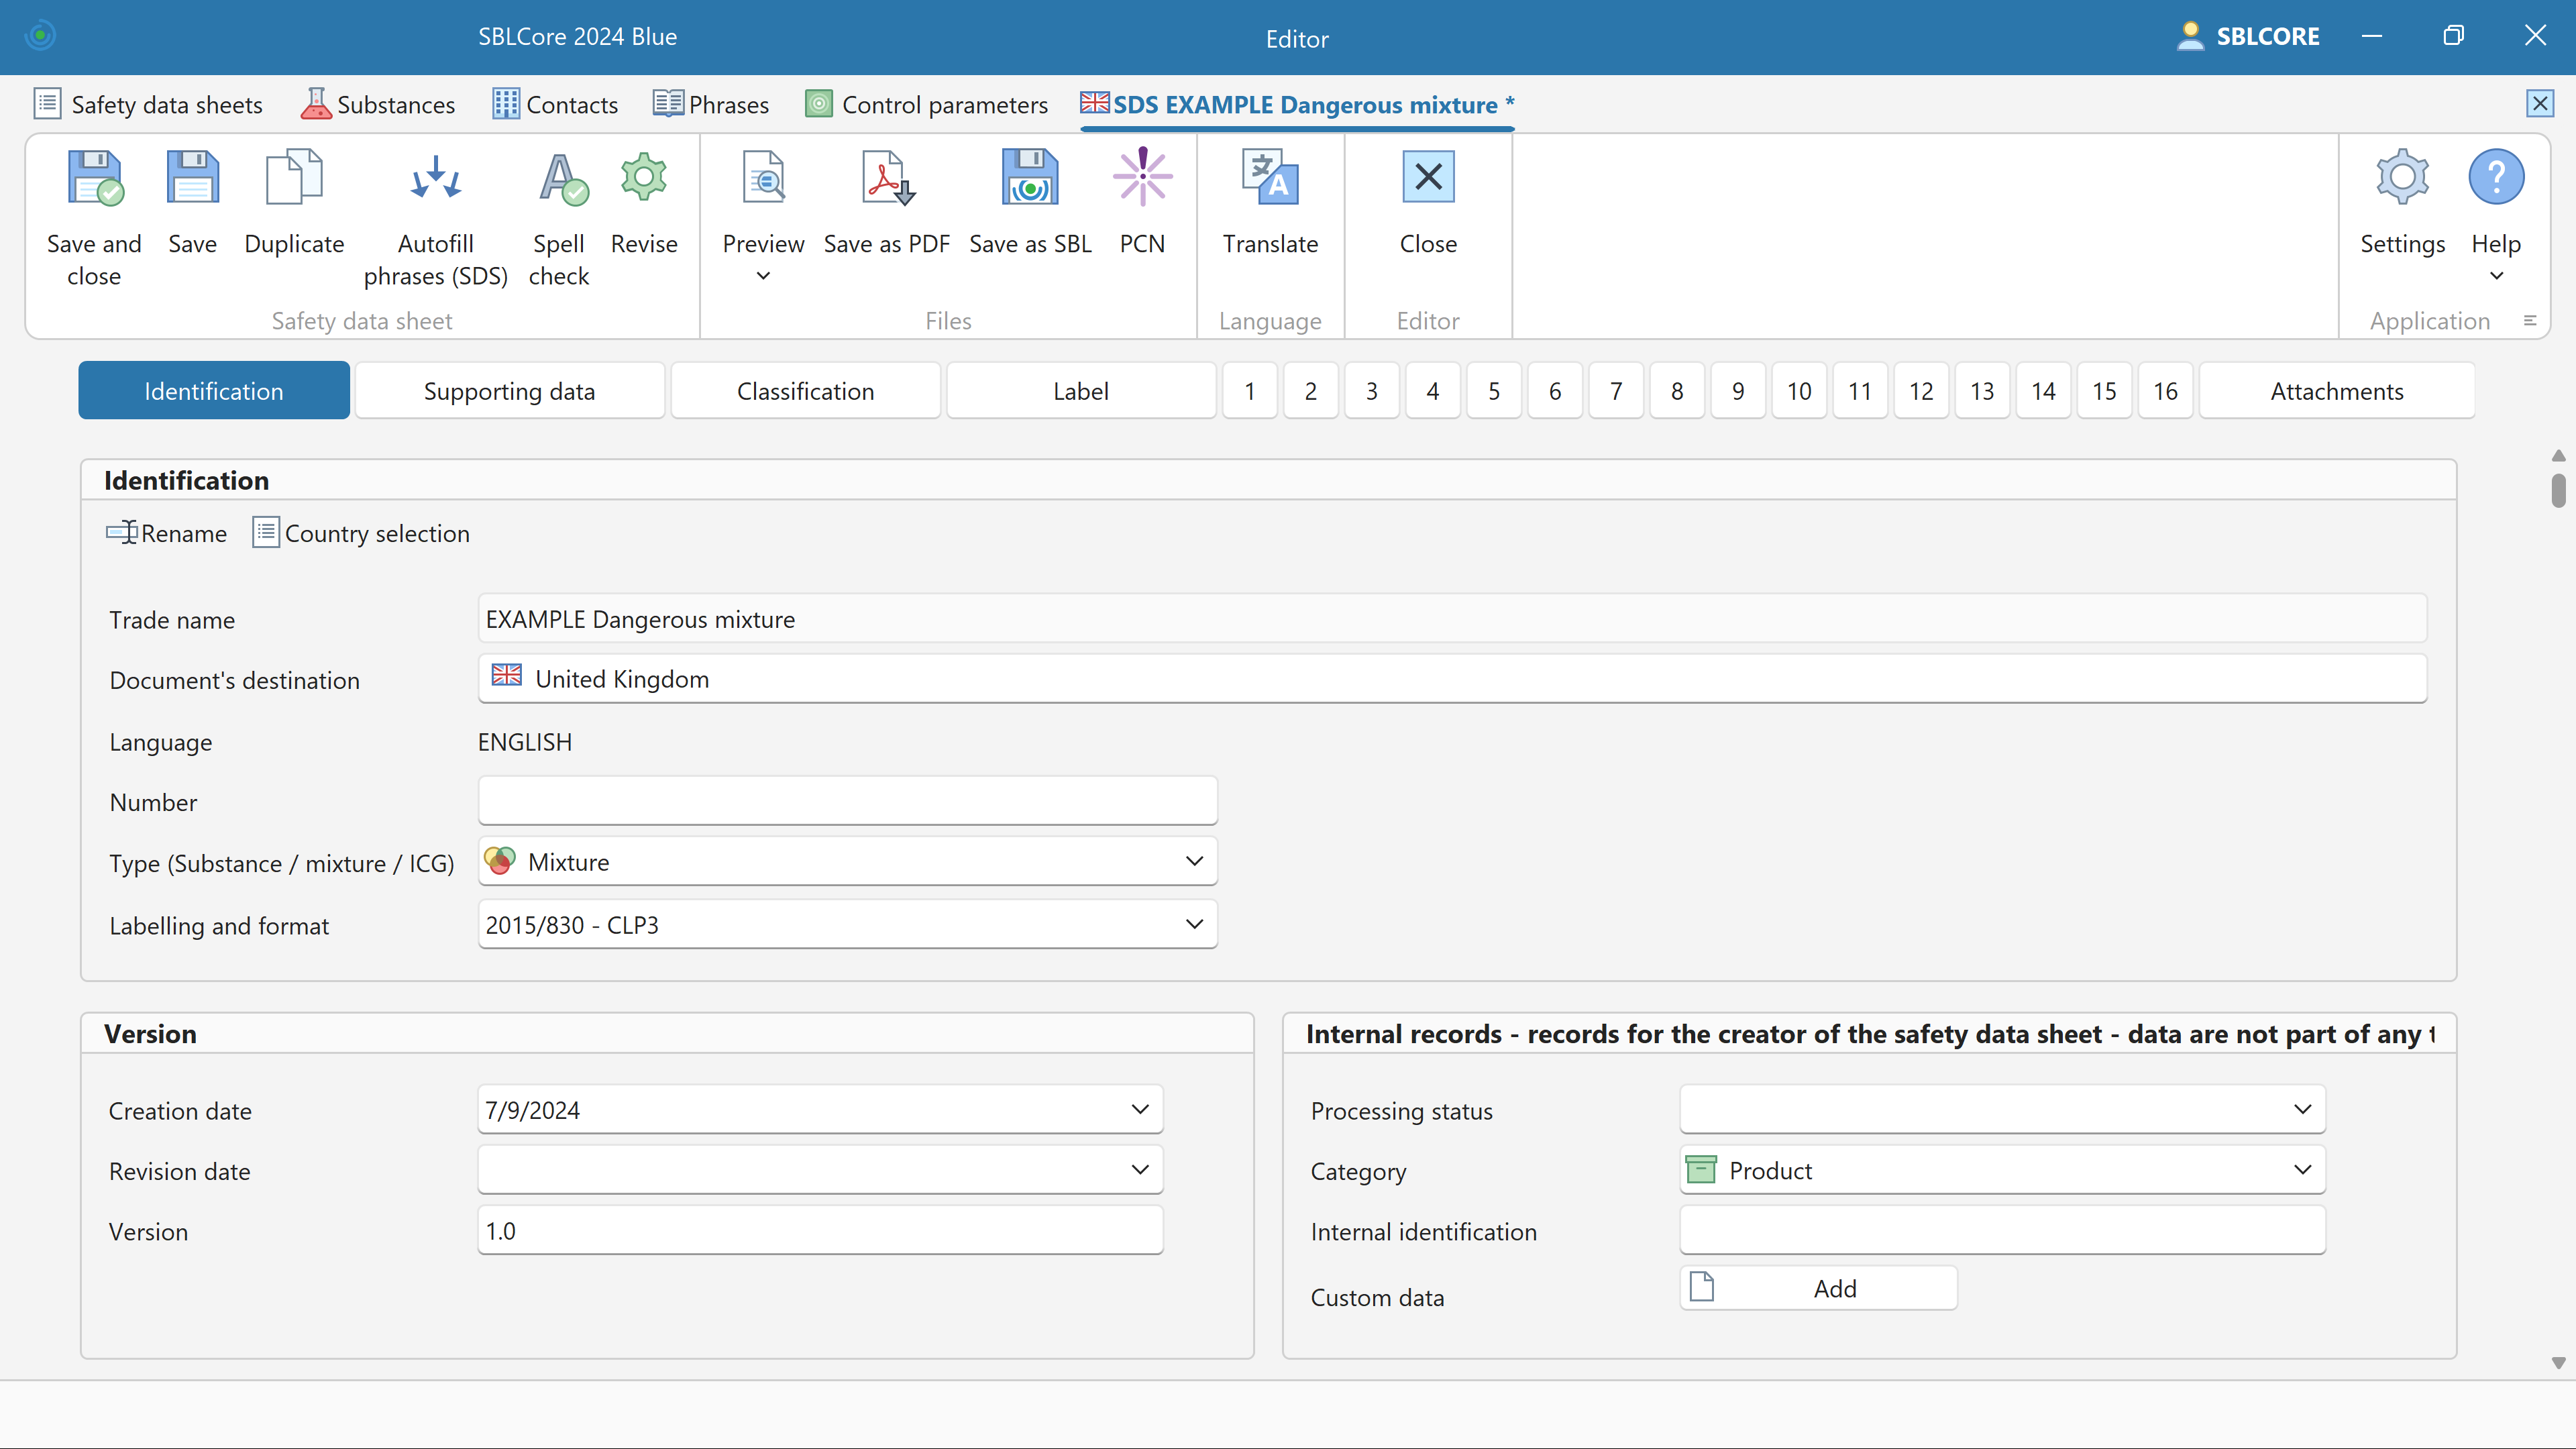Switch to the Classification tab
Image resolution: width=2576 pixels, height=1449 pixels.
pos(805,390)
